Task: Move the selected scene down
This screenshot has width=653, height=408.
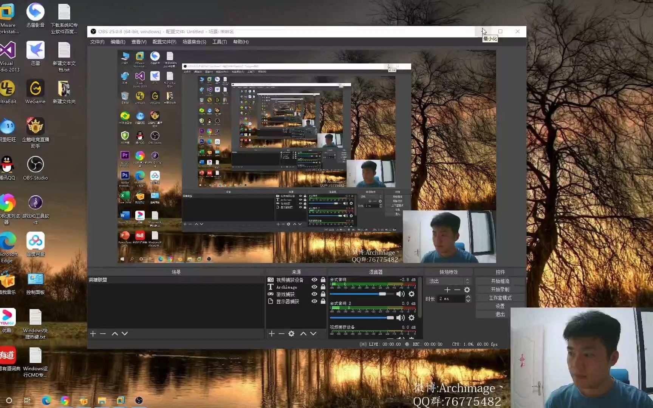Action: point(125,334)
